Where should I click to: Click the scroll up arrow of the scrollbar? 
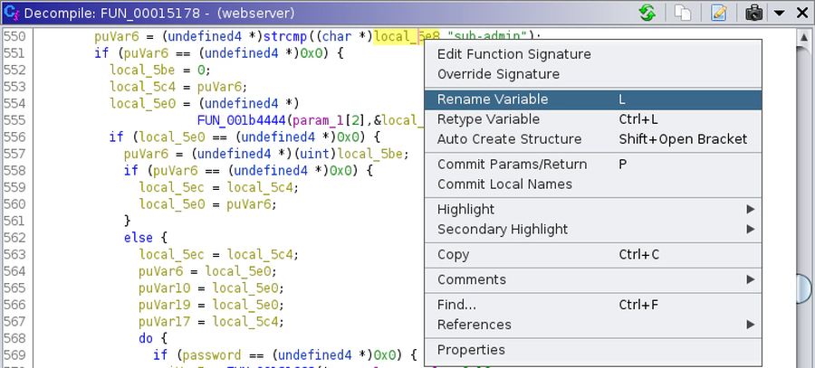(x=803, y=37)
